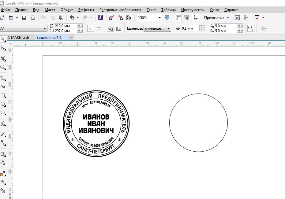Click the quick customize plus button
The width and height of the screenshot is (285, 199).
point(264,28)
